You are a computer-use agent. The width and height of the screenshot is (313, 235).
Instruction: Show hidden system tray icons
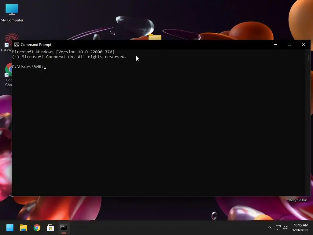tap(270, 228)
